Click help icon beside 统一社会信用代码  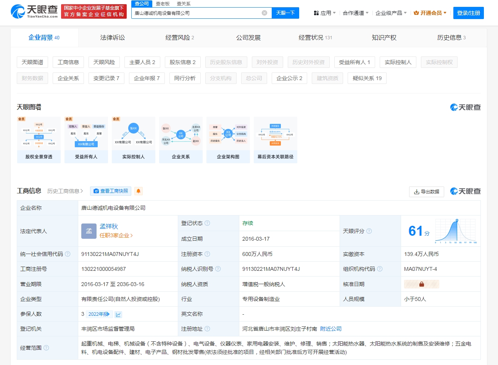point(68,254)
